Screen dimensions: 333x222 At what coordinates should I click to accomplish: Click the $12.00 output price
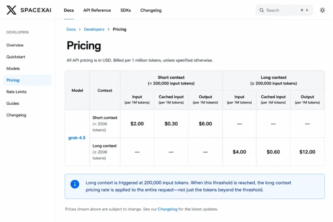307,152
